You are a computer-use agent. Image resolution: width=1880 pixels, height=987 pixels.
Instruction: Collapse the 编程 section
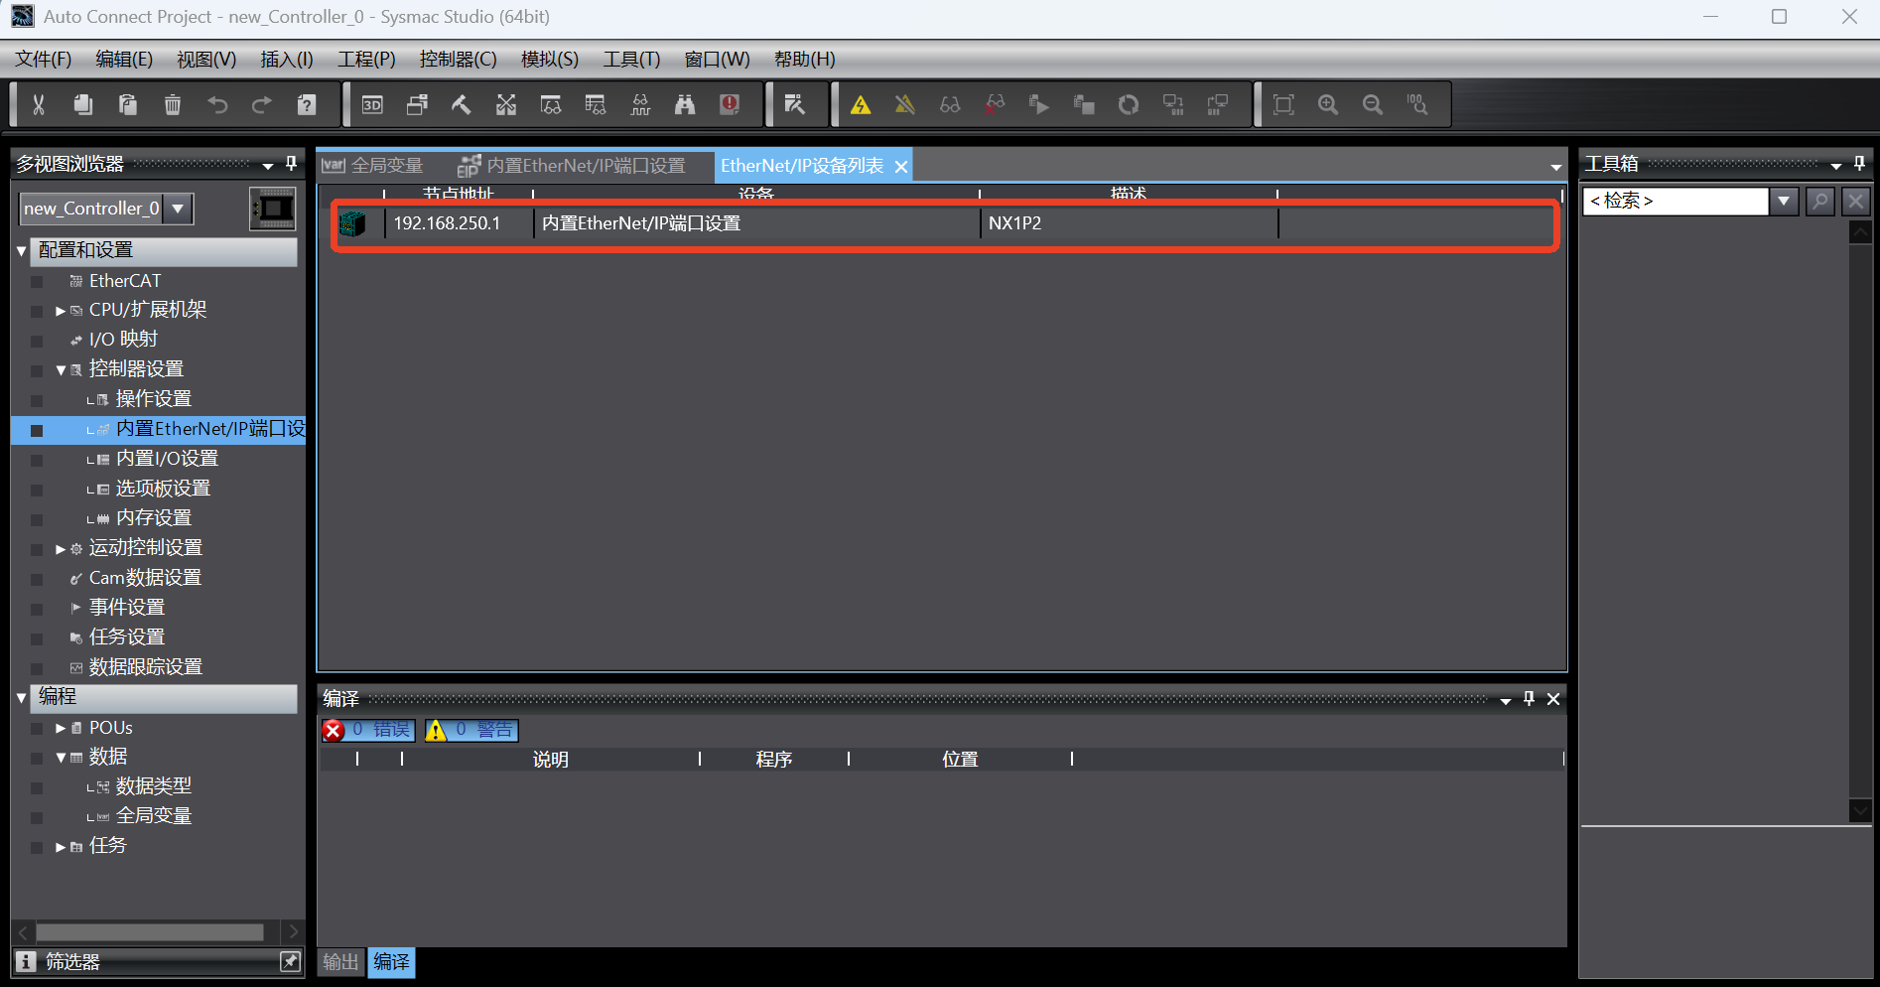tap(22, 698)
